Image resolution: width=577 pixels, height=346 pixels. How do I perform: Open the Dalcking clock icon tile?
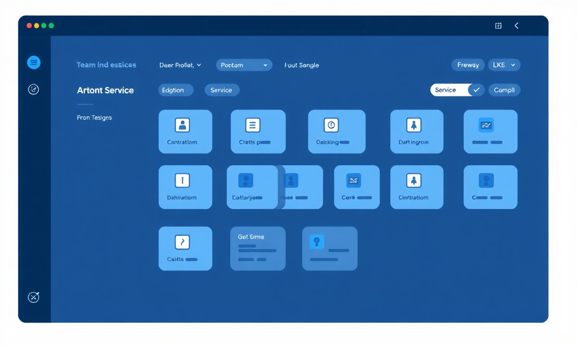(x=331, y=125)
